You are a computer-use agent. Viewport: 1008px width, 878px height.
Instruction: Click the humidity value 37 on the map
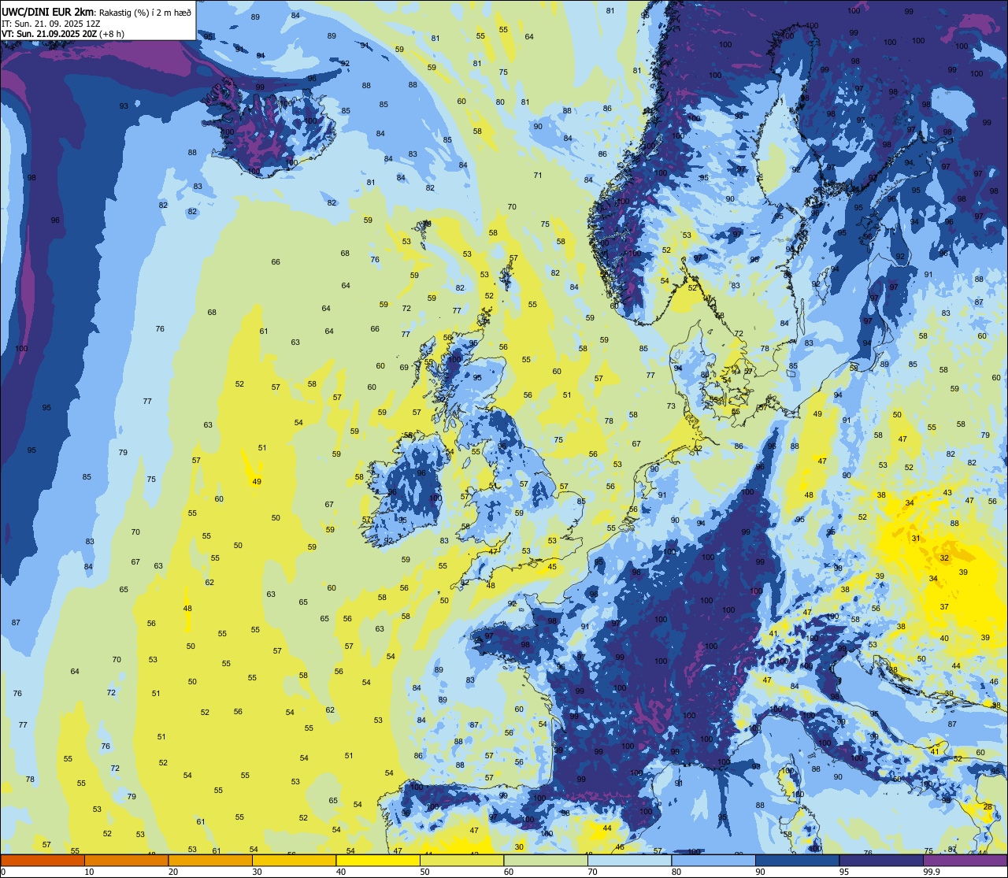944,606
